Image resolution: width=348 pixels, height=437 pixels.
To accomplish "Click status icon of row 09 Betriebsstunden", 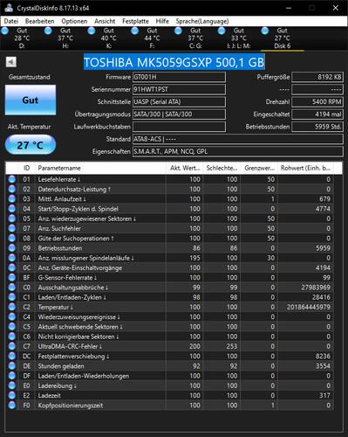I will pos(12,248).
